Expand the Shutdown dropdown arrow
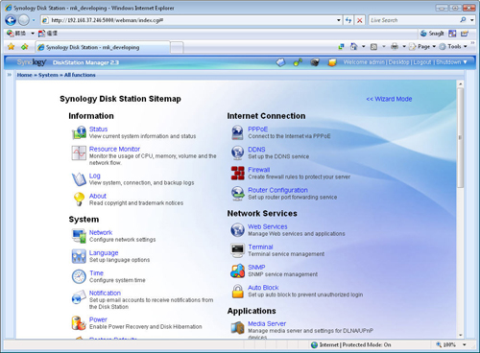The image size is (480, 353). click(x=466, y=62)
